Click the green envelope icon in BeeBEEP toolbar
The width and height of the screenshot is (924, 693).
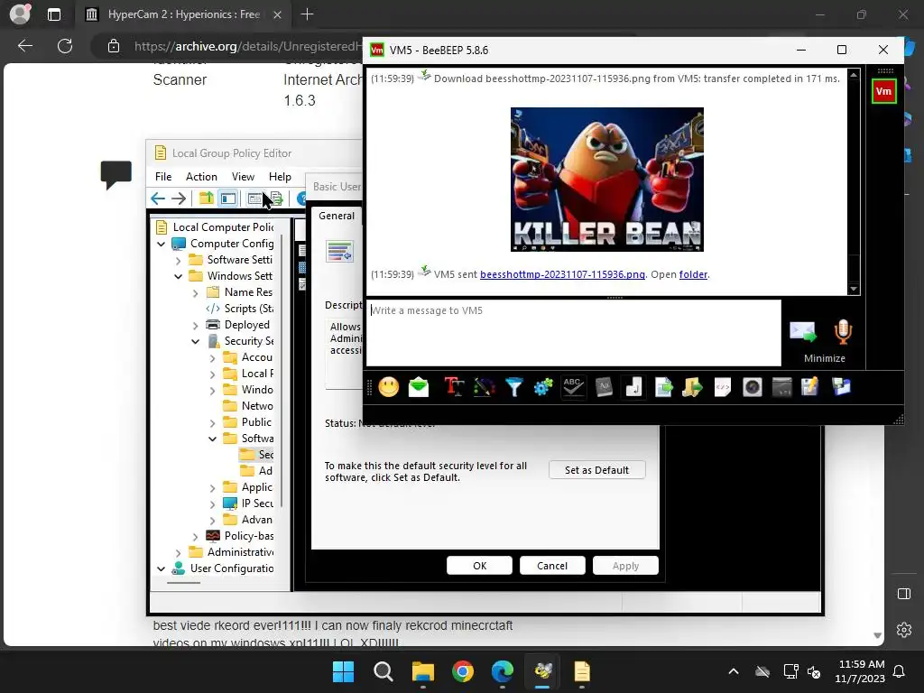tap(419, 387)
